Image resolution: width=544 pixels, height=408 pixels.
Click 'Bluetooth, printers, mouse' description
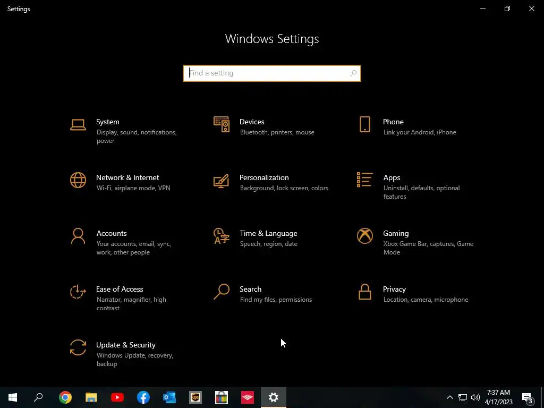pos(277,132)
